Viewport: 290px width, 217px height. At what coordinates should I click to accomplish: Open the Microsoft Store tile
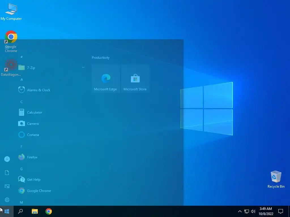coord(135,79)
